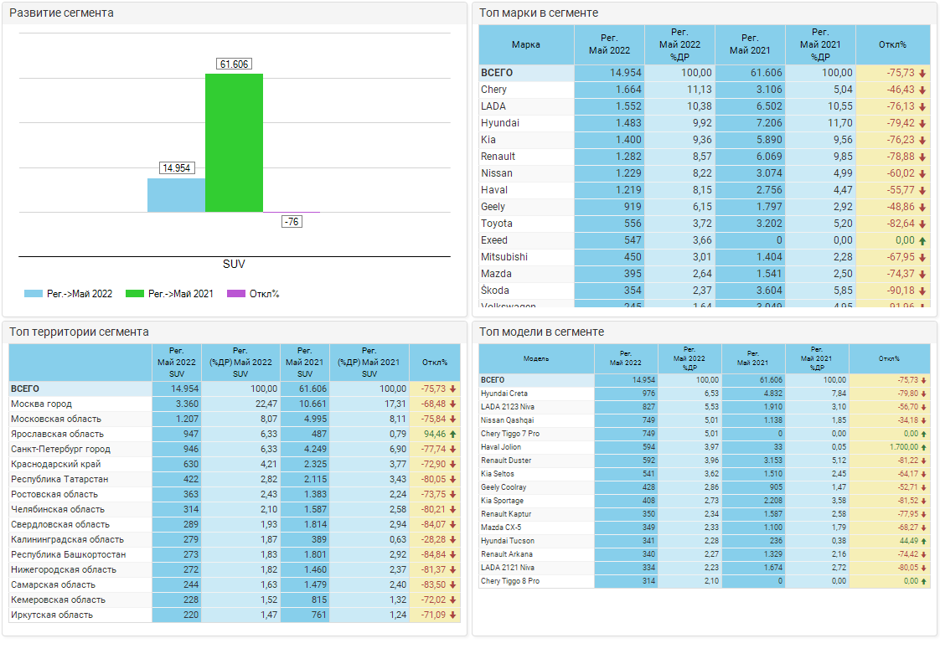
Task: Toggle the blue Рег.->Май 2022 legend swatch
Action: pos(34,294)
